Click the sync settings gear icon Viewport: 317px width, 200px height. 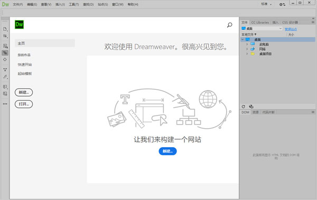click(282, 4)
